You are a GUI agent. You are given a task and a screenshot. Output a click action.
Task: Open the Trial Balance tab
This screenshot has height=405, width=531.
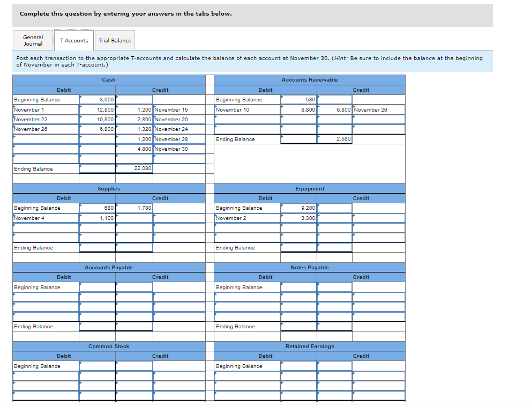click(x=115, y=40)
